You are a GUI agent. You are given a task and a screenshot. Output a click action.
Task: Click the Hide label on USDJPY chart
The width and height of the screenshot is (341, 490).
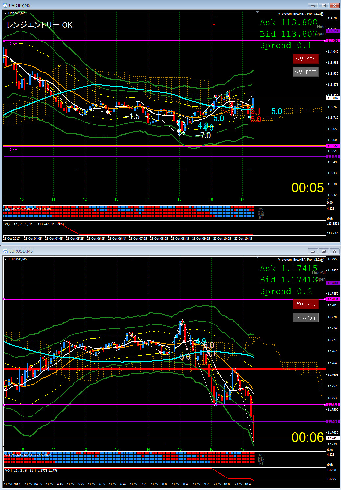(x=321, y=27)
